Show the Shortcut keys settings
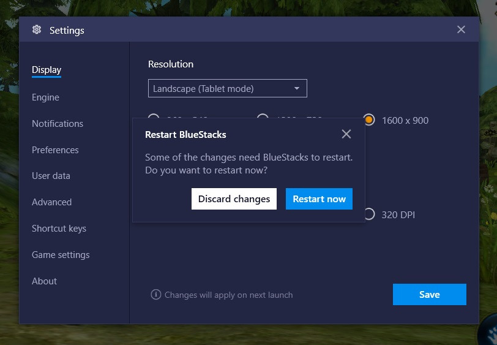This screenshot has width=497, height=345. [59, 229]
